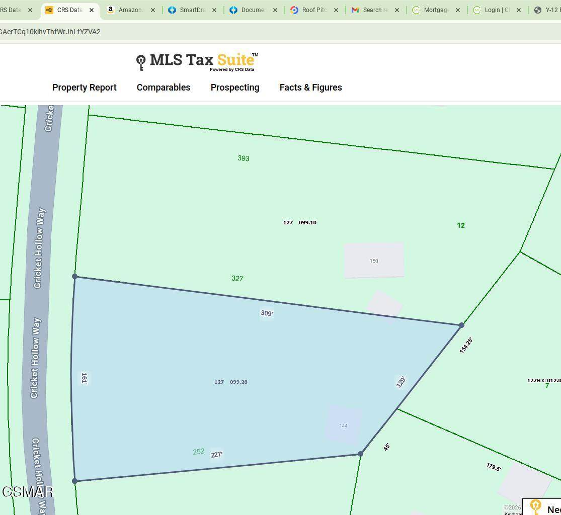Click the browser address bar URL text
The image size is (561, 515).
pos(50,32)
